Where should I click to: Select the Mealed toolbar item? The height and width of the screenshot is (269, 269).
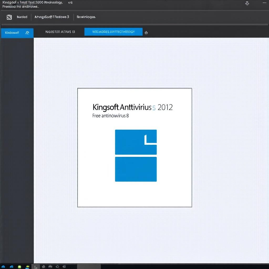[22, 17]
